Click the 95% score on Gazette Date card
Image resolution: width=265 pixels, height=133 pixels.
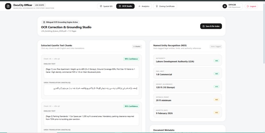click(x=216, y=113)
